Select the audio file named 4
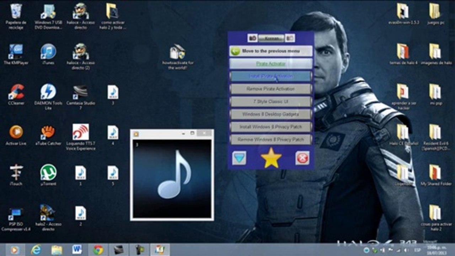This screenshot has height=256, width=455. pyautogui.click(x=113, y=135)
